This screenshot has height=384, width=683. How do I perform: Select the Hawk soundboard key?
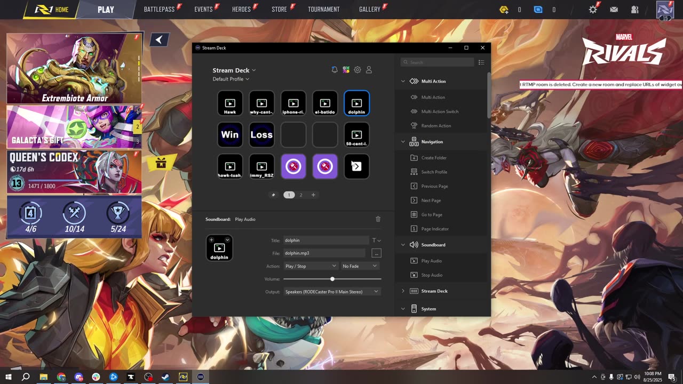click(x=230, y=103)
